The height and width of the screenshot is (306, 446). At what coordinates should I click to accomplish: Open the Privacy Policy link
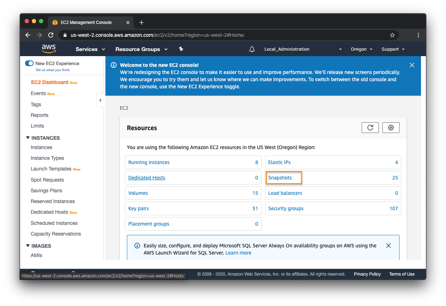367,274
